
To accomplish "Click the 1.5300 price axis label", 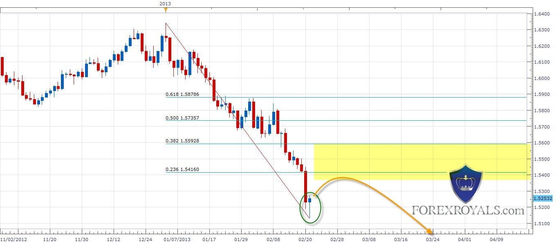I will tap(542, 191).
